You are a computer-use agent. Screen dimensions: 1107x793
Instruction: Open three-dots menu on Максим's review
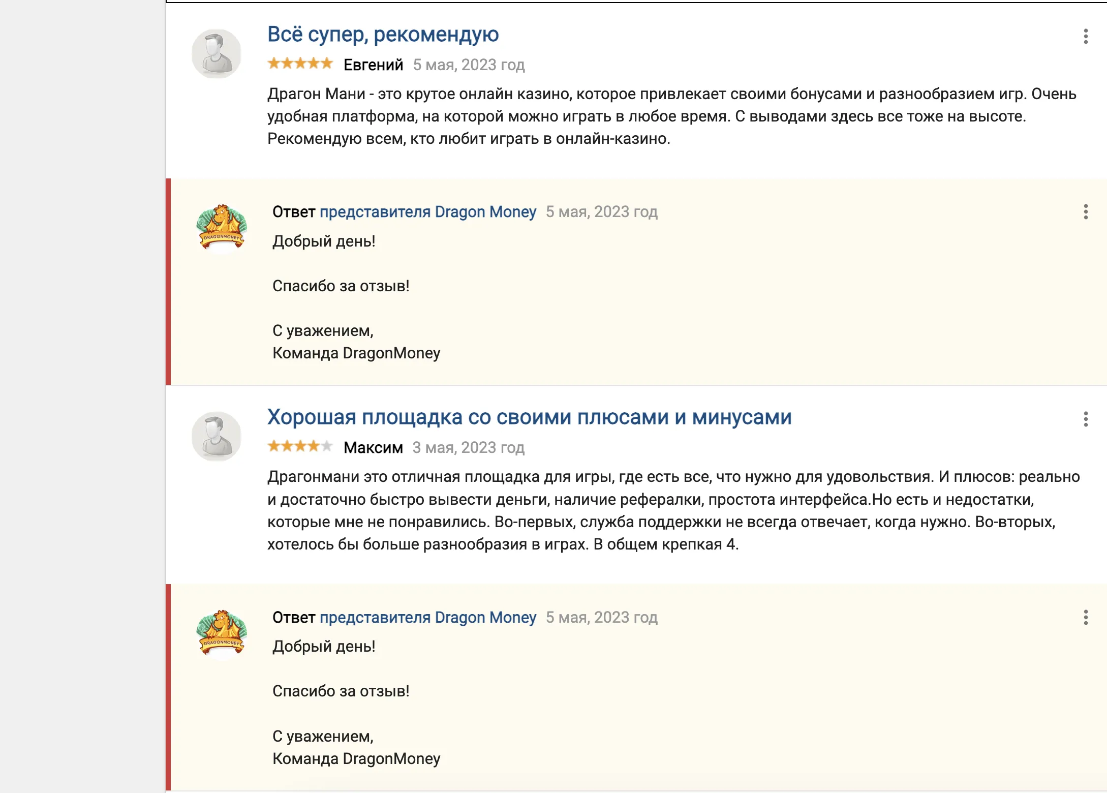coord(1086,419)
